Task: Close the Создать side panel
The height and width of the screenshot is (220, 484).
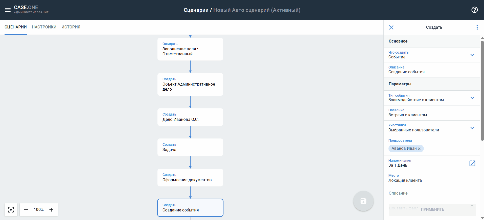Action: pyautogui.click(x=391, y=27)
